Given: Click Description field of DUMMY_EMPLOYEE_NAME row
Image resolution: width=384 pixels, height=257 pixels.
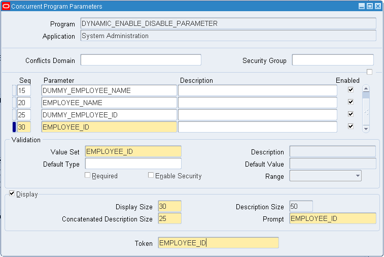Looking at the screenshot, I should pos(258,90).
